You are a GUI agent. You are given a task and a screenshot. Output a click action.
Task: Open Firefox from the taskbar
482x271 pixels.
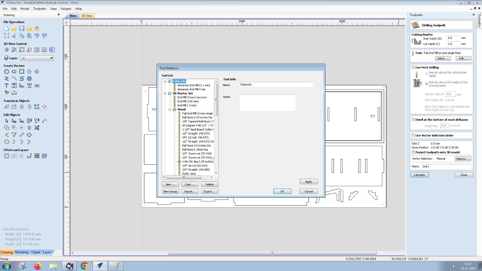pyautogui.click(x=38, y=266)
